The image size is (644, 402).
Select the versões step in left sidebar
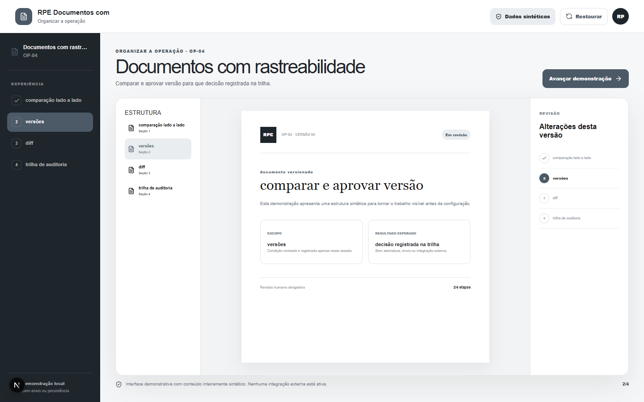50,122
